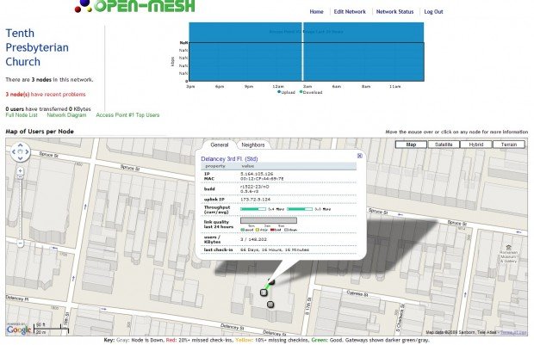Close the Delancey 3rd Fl. info popup
534x345 pixels.
click(x=359, y=156)
